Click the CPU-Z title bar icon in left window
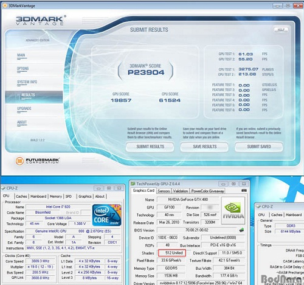 point(3,188)
